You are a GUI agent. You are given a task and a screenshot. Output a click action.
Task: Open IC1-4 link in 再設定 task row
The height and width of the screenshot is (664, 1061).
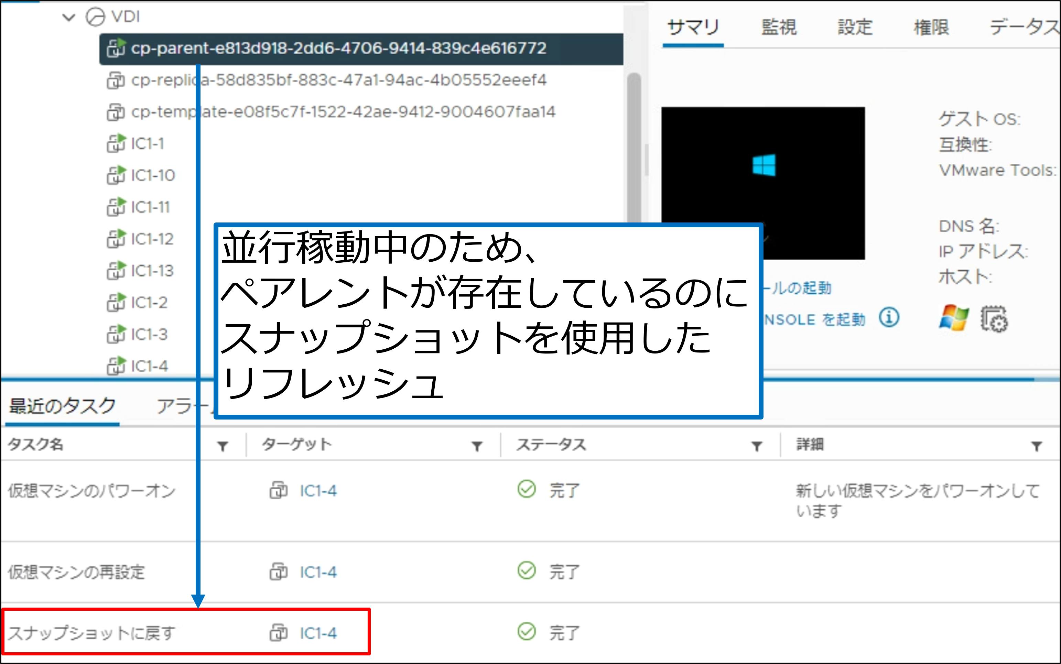coord(318,572)
